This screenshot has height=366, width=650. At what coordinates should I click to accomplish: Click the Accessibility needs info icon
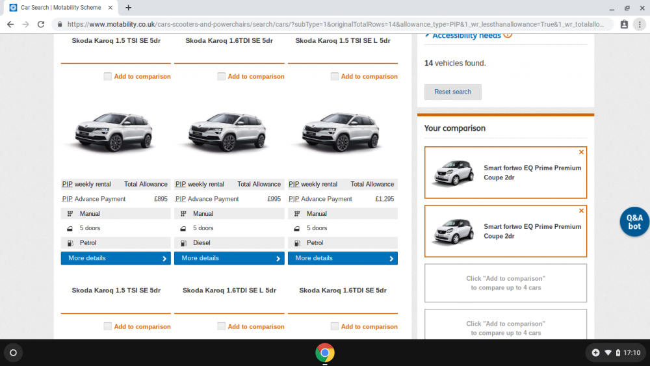click(x=508, y=36)
